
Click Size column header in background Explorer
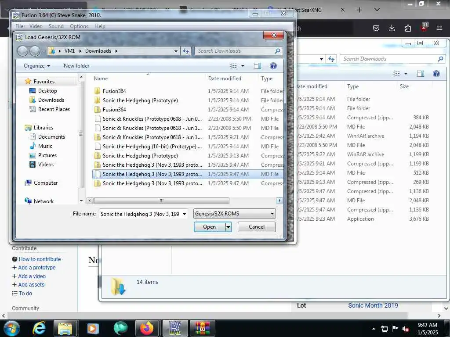click(404, 86)
